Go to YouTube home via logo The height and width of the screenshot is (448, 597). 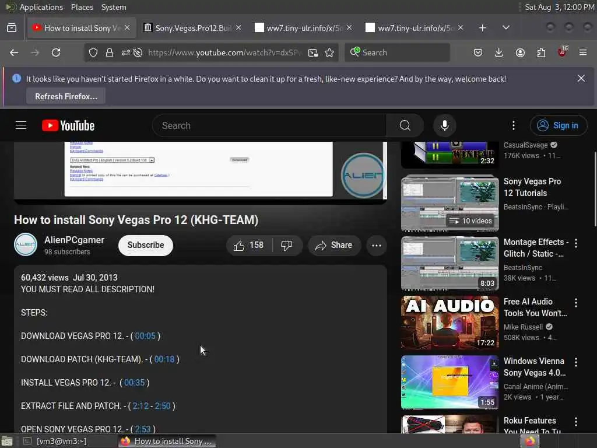click(x=68, y=125)
